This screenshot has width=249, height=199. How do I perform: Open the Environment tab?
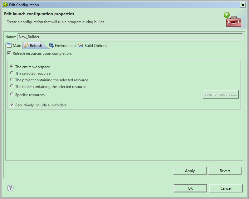coord(62,46)
